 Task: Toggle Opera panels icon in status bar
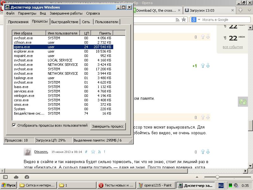coord(5,177)
